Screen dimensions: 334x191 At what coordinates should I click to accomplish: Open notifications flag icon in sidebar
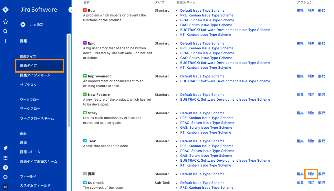tap(5, 148)
